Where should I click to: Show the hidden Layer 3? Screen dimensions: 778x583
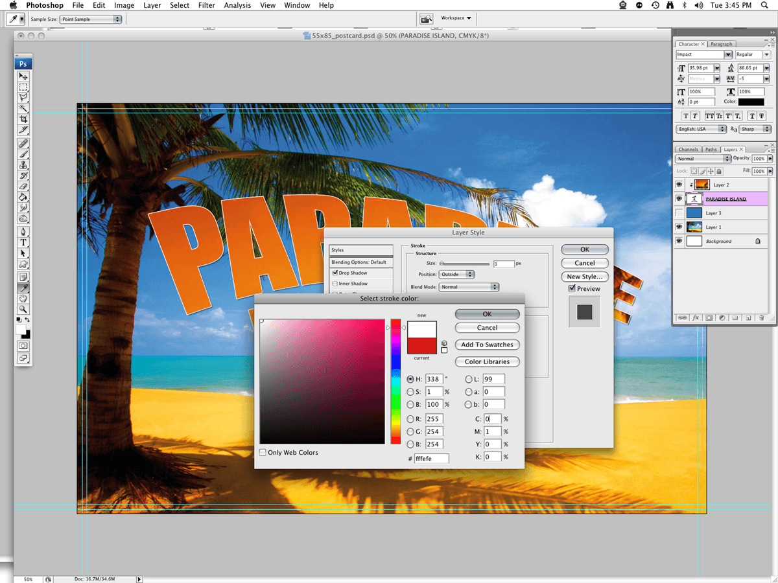point(679,213)
